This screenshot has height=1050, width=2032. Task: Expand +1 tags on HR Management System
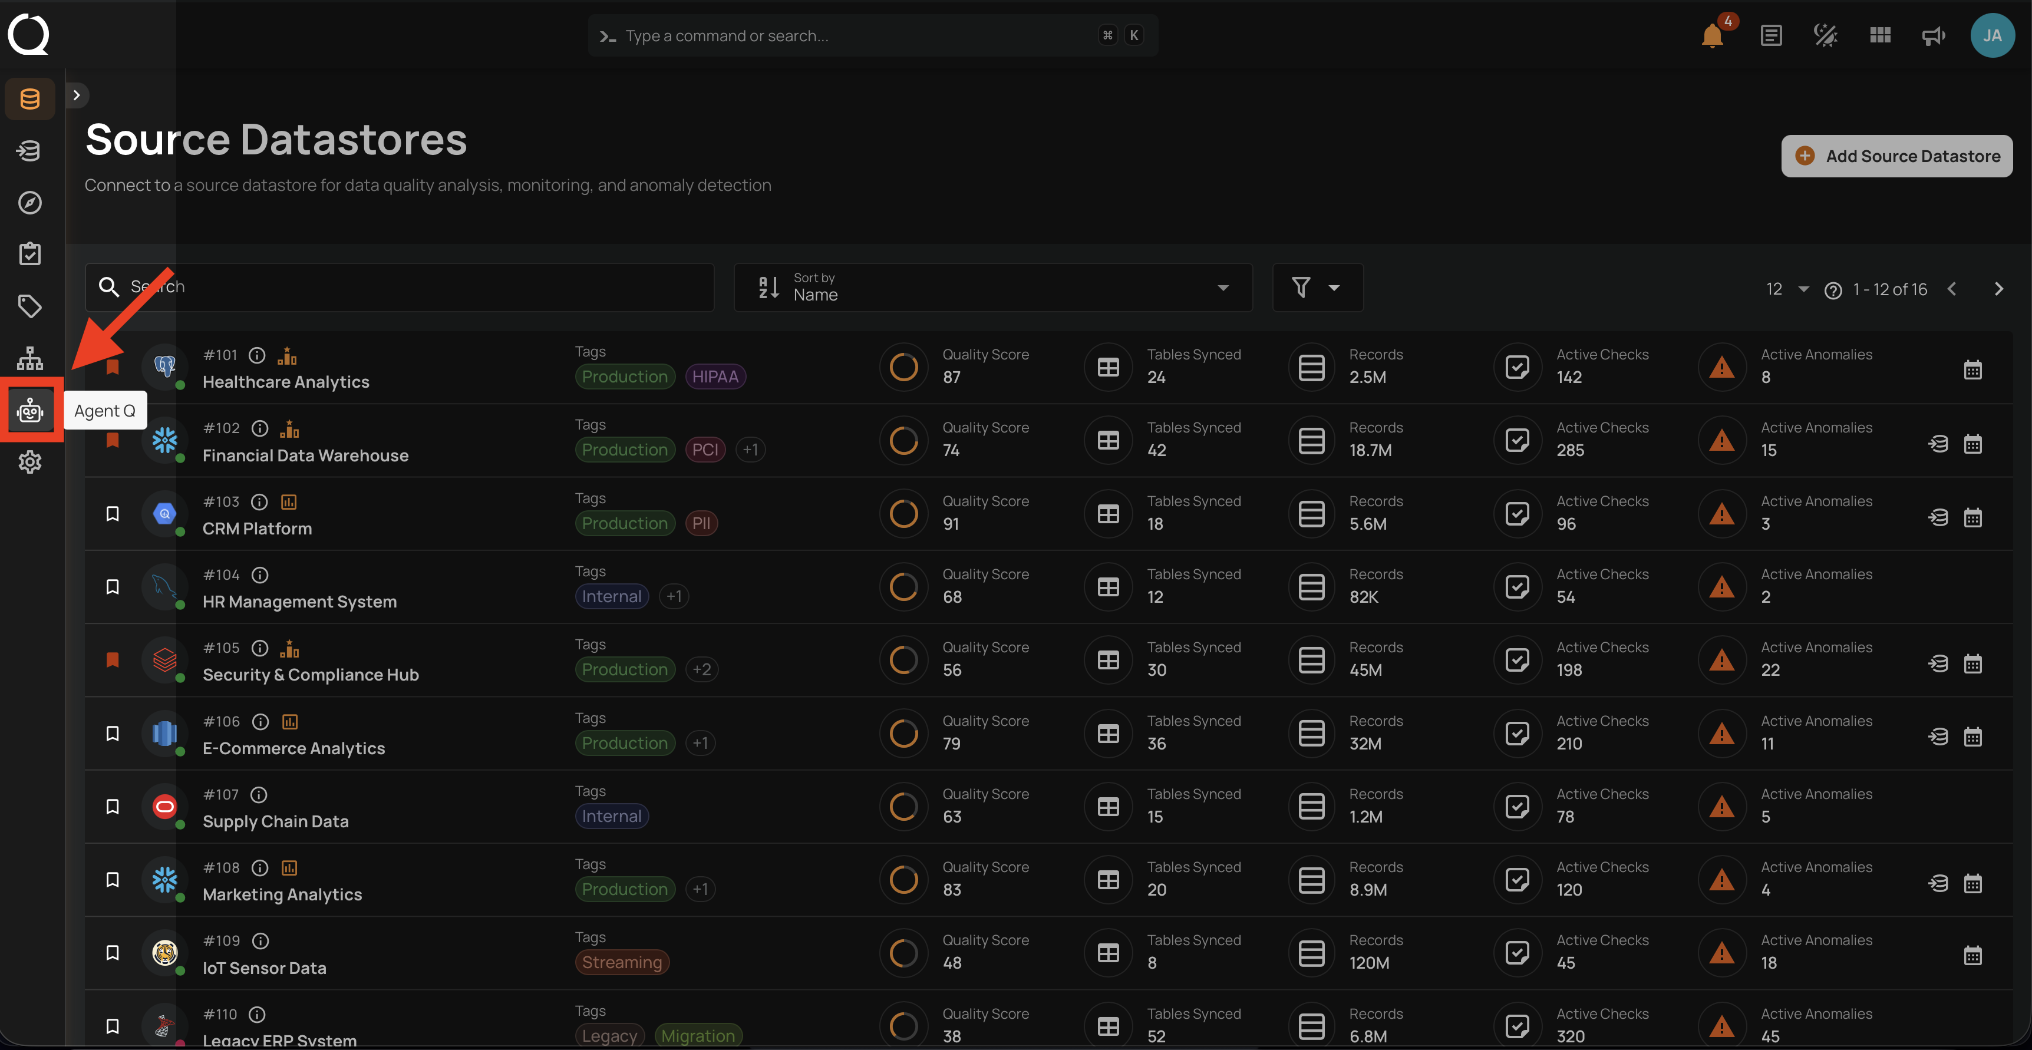[x=674, y=596]
